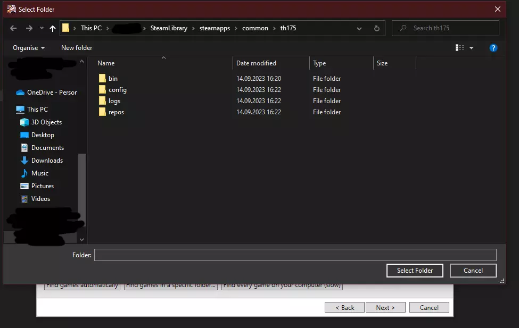Open address bar history dropdown
The width and height of the screenshot is (519, 328).
tap(359, 28)
